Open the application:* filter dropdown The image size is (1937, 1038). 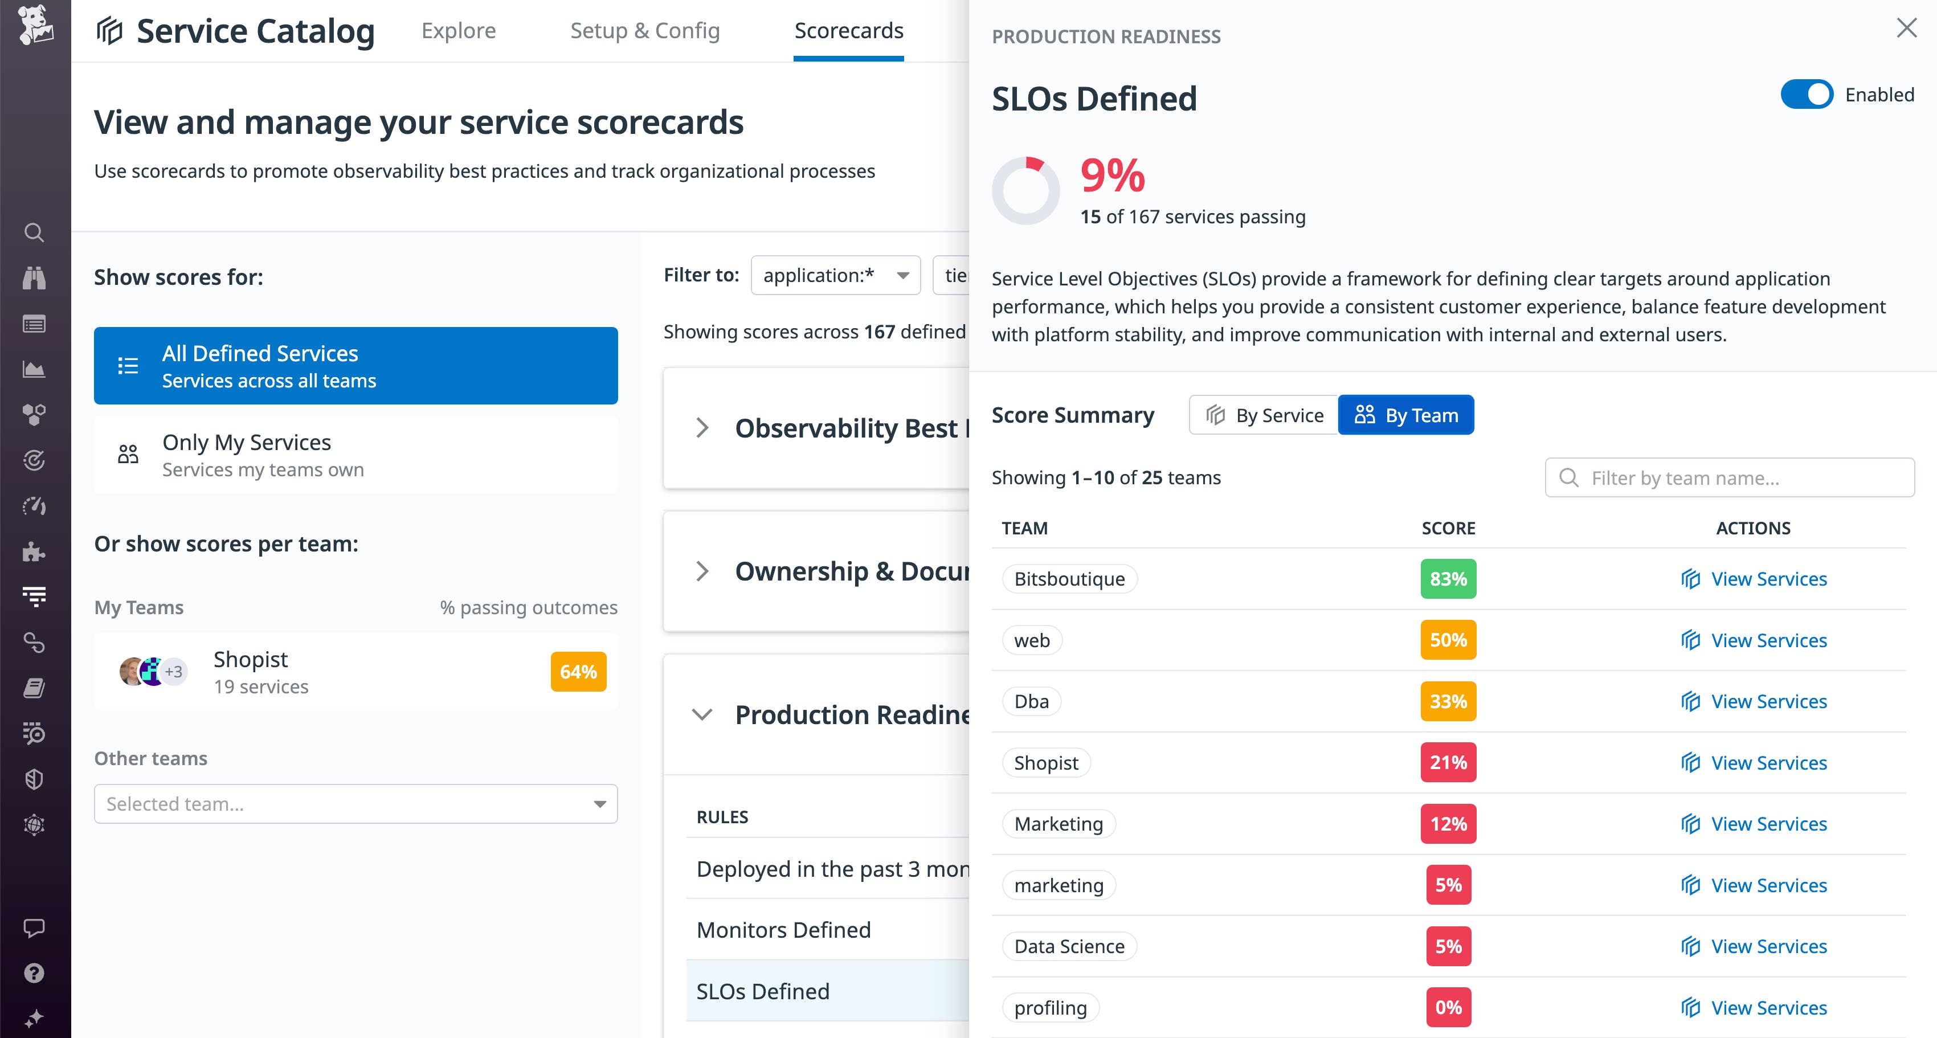[835, 275]
